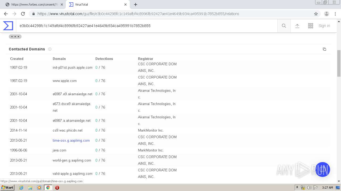The height and width of the screenshot is (191, 341).
Task: Open the blue chat bubble widget
Action: point(323,170)
